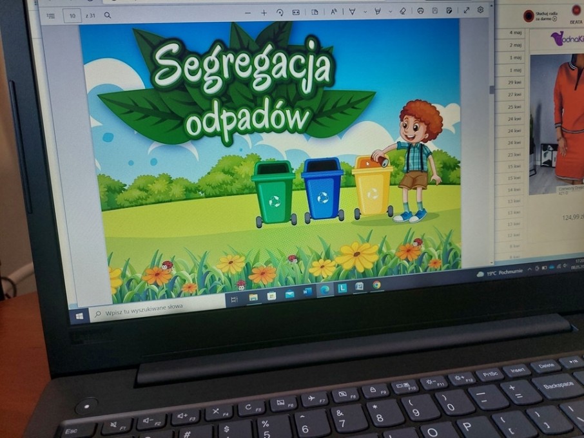Screen dimensions: 584x438
Task: Start Read aloud in PDF toolbar
Action: tap(334, 12)
